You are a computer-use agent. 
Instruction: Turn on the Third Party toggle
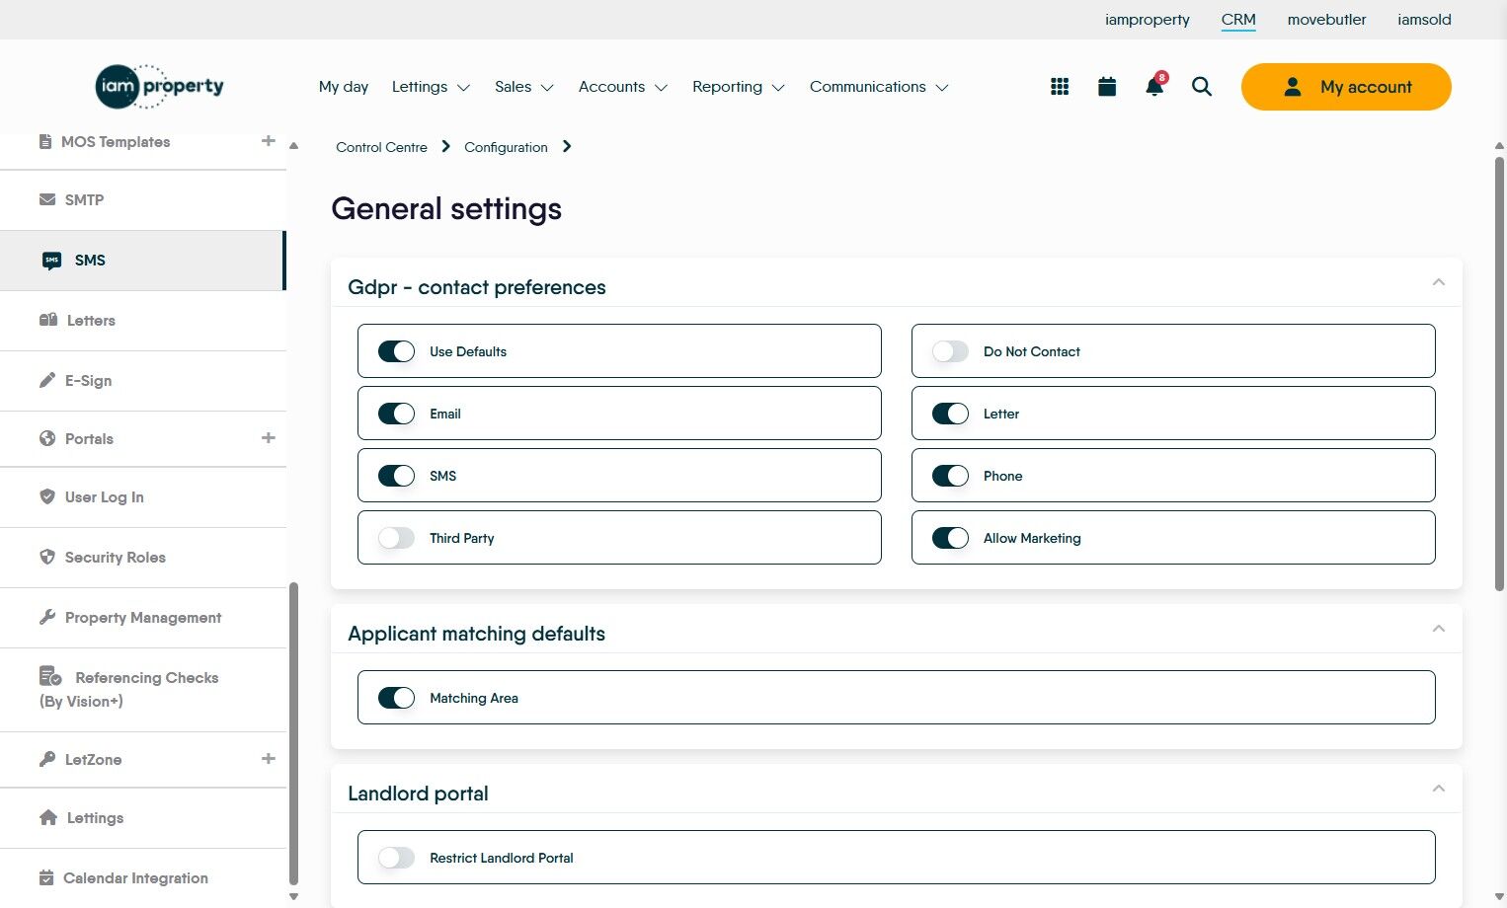pos(397,538)
